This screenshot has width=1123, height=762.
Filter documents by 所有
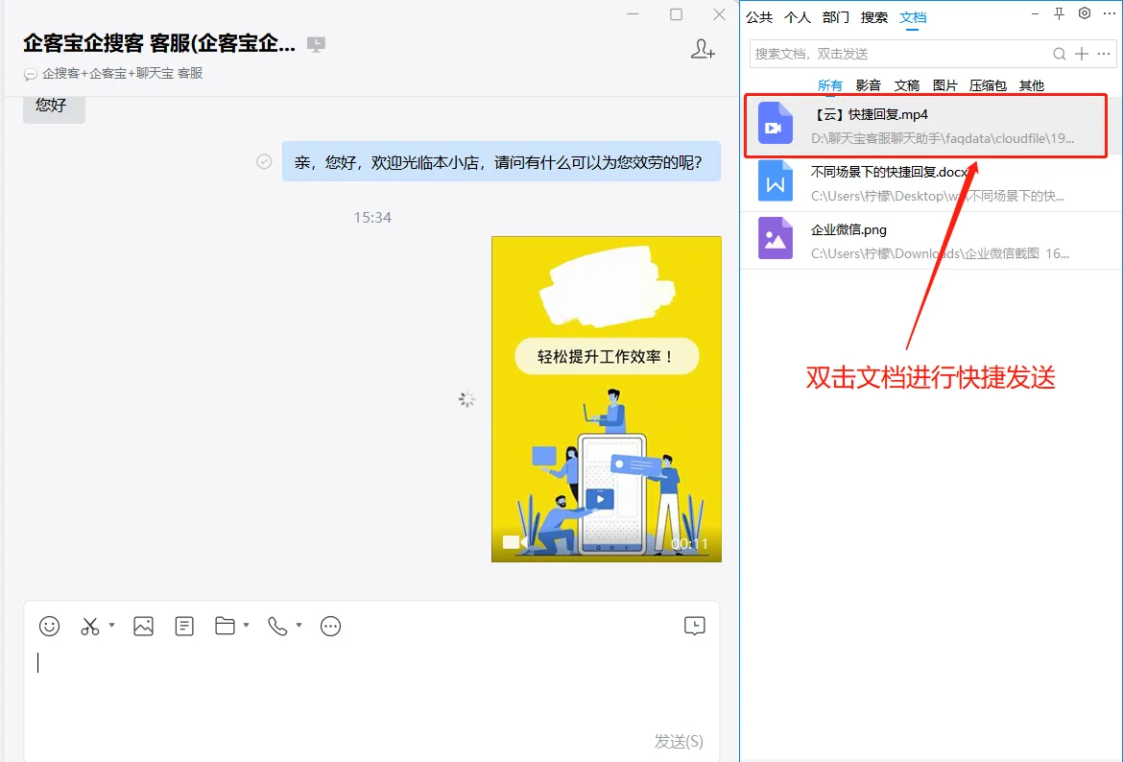pyautogui.click(x=830, y=85)
